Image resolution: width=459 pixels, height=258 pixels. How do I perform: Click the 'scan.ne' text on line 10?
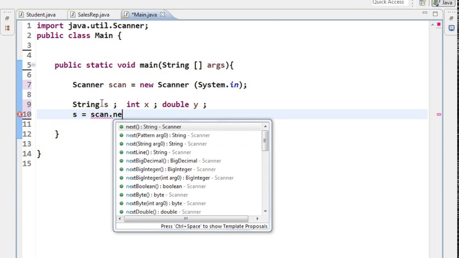[106, 115]
